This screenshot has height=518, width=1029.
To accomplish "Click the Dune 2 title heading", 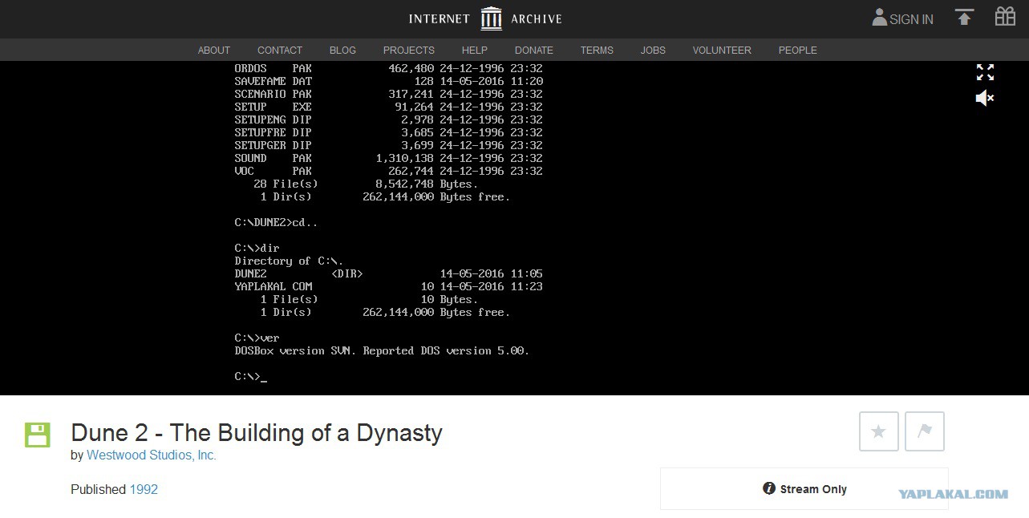I will [257, 433].
